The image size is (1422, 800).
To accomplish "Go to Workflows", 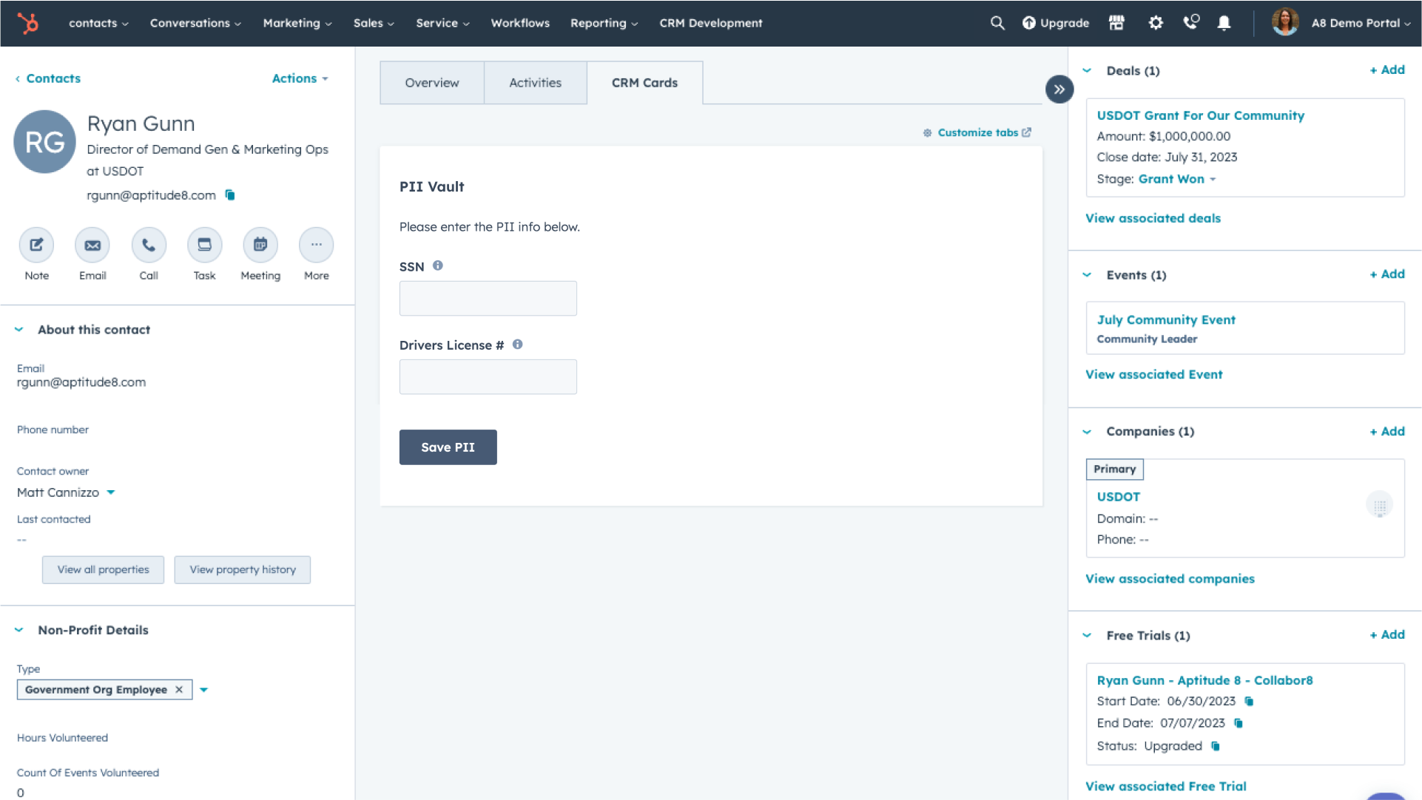I will [520, 23].
